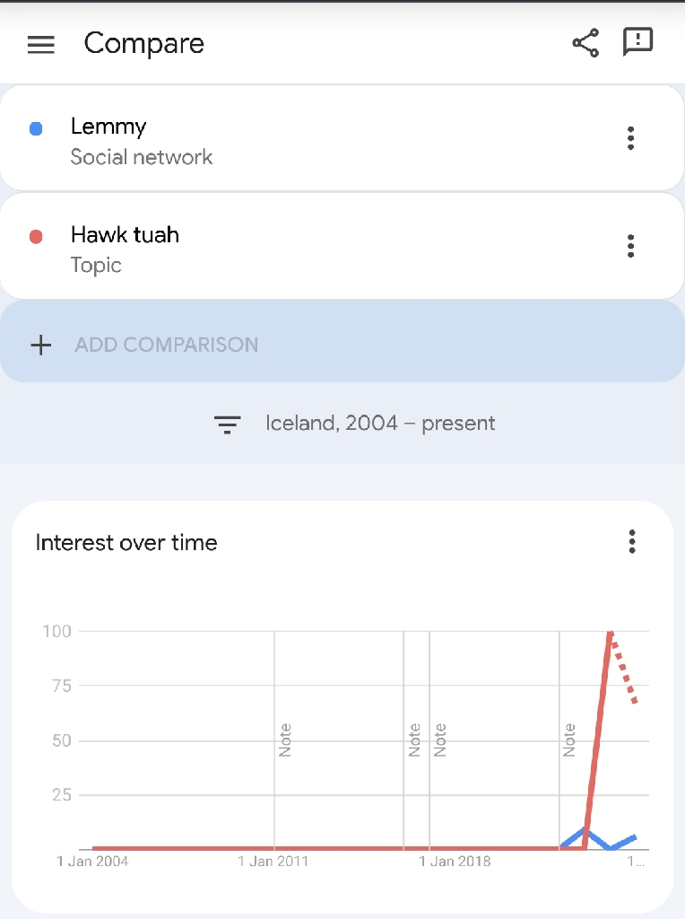685x919 pixels.
Task: Edit the Hawk tuah search term
Action: pyautogui.click(x=125, y=234)
